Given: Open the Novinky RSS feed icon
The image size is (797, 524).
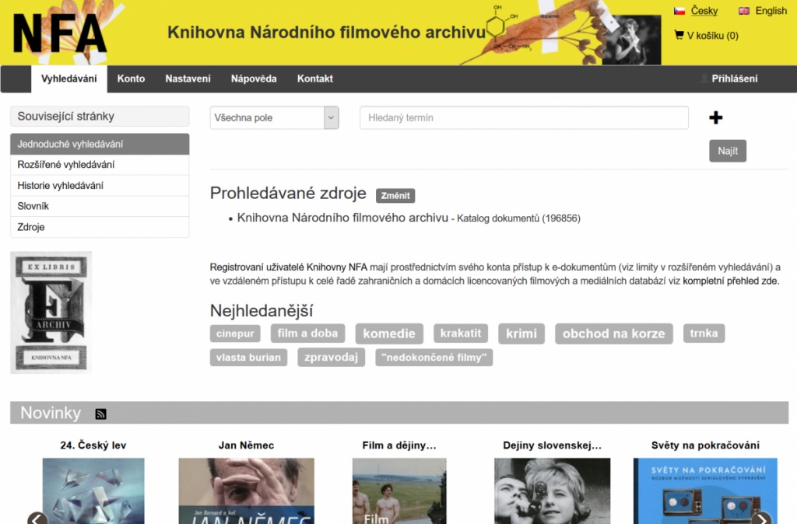Looking at the screenshot, I should point(100,414).
